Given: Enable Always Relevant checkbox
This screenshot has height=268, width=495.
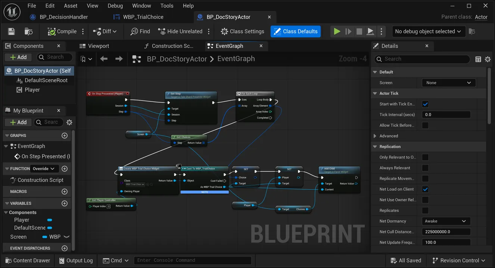Looking at the screenshot, I should 425,168.
